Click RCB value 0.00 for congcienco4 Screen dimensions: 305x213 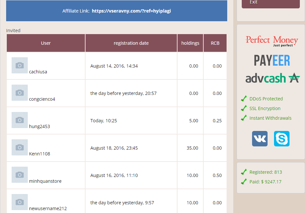click(x=217, y=93)
